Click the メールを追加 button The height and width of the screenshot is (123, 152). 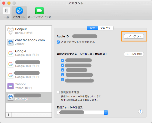coord(134,54)
